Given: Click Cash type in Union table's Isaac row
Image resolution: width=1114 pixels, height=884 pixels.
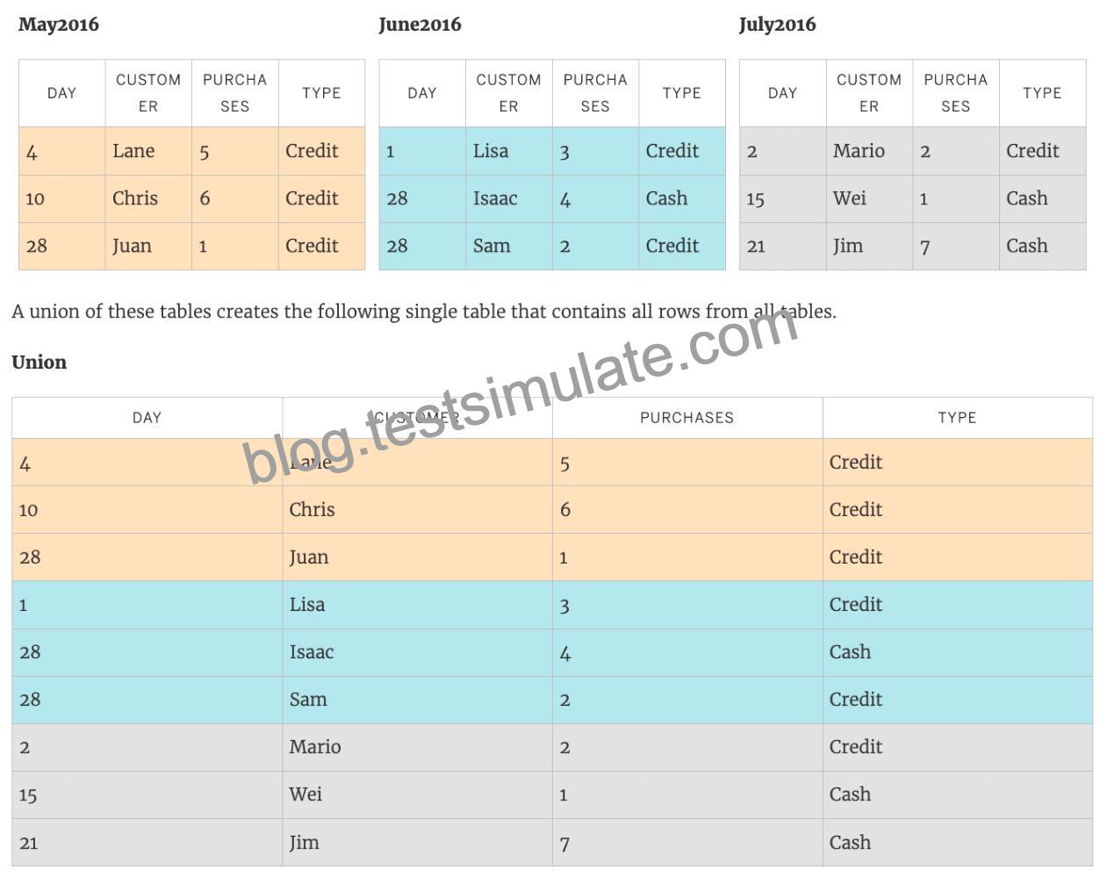Looking at the screenshot, I should 958,652.
